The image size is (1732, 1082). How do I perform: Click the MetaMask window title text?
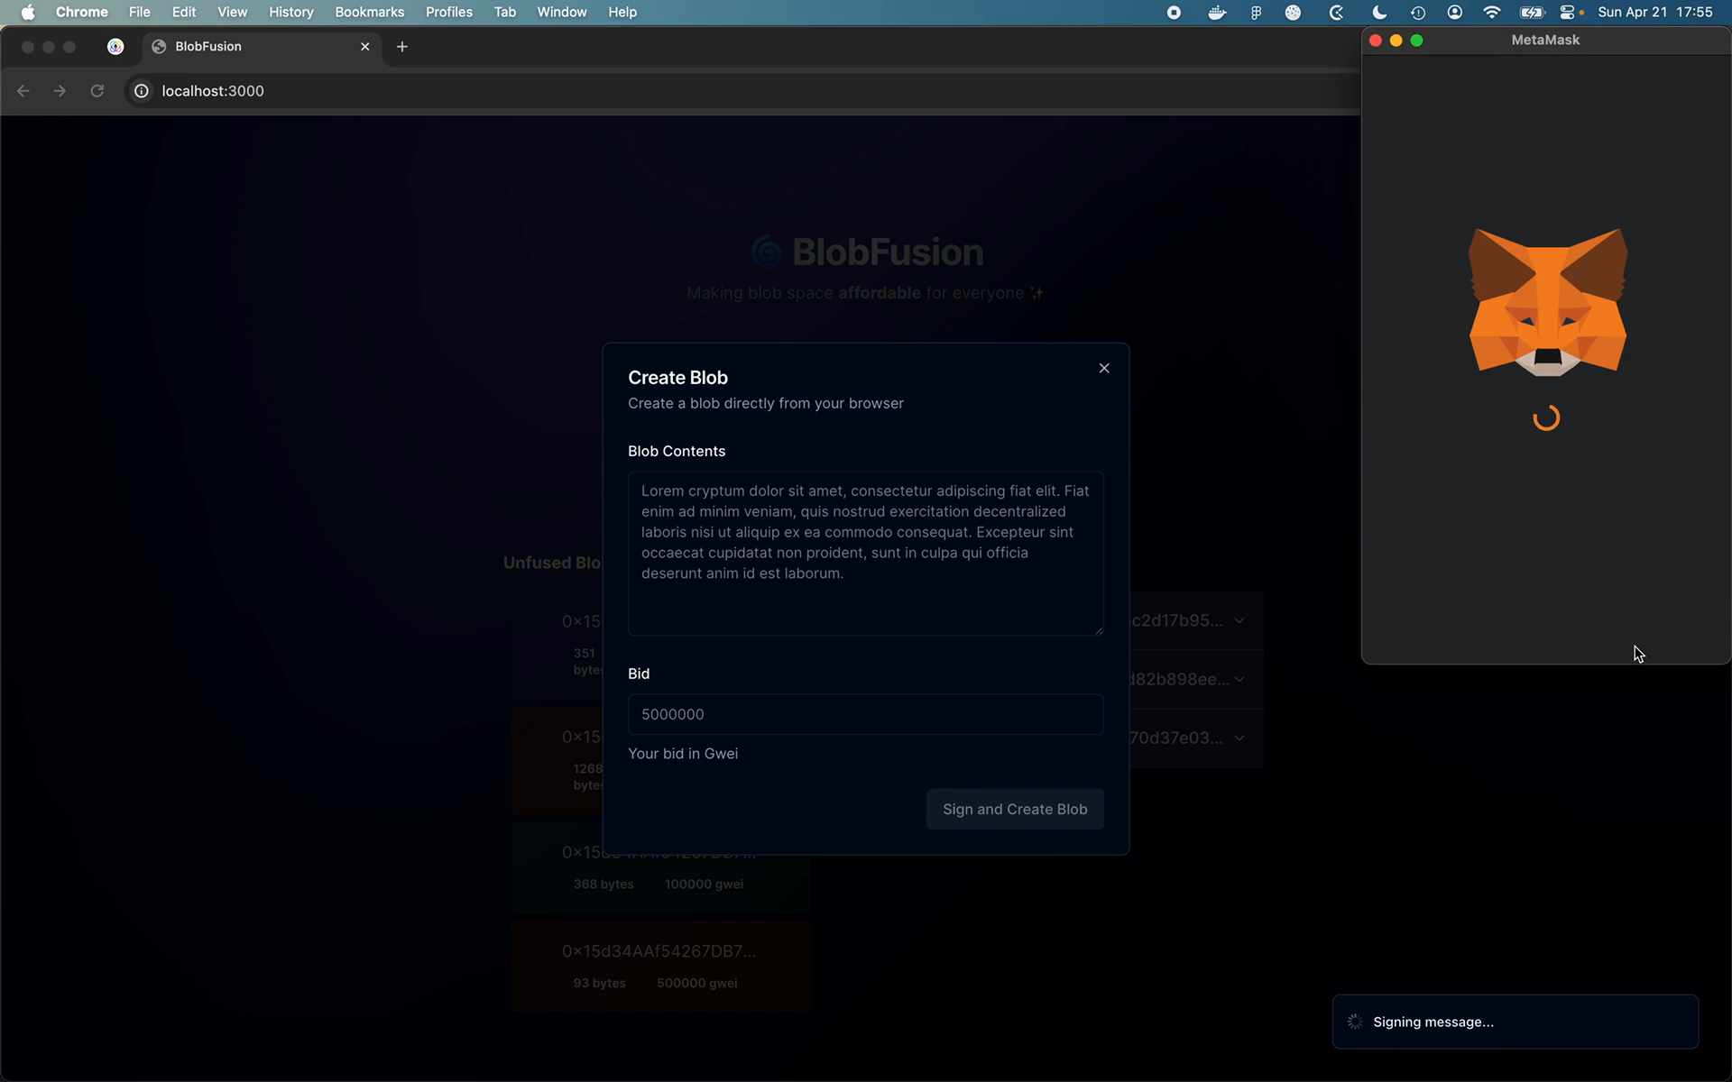click(x=1545, y=40)
